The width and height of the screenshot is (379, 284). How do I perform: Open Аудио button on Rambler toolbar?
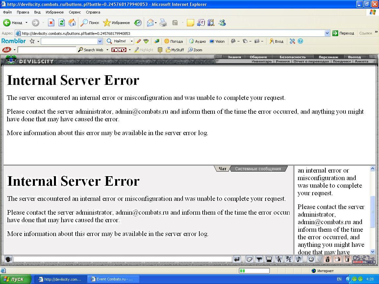tap(197, 41)
